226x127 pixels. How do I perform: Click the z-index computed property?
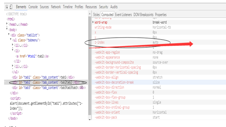point(100,42)
